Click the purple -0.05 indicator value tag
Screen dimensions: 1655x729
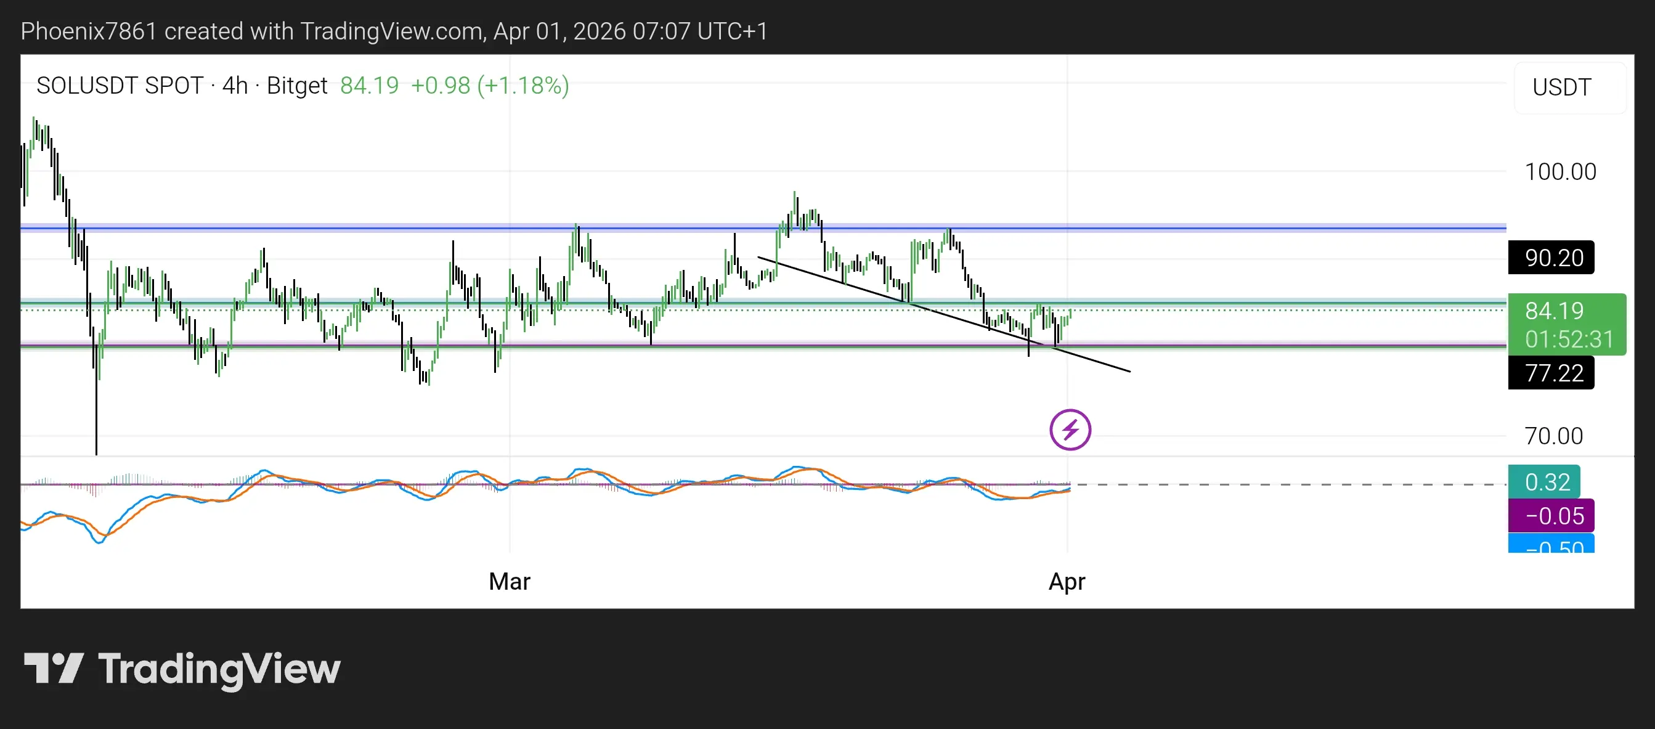pyautogui.click(x=1550, y=516)
